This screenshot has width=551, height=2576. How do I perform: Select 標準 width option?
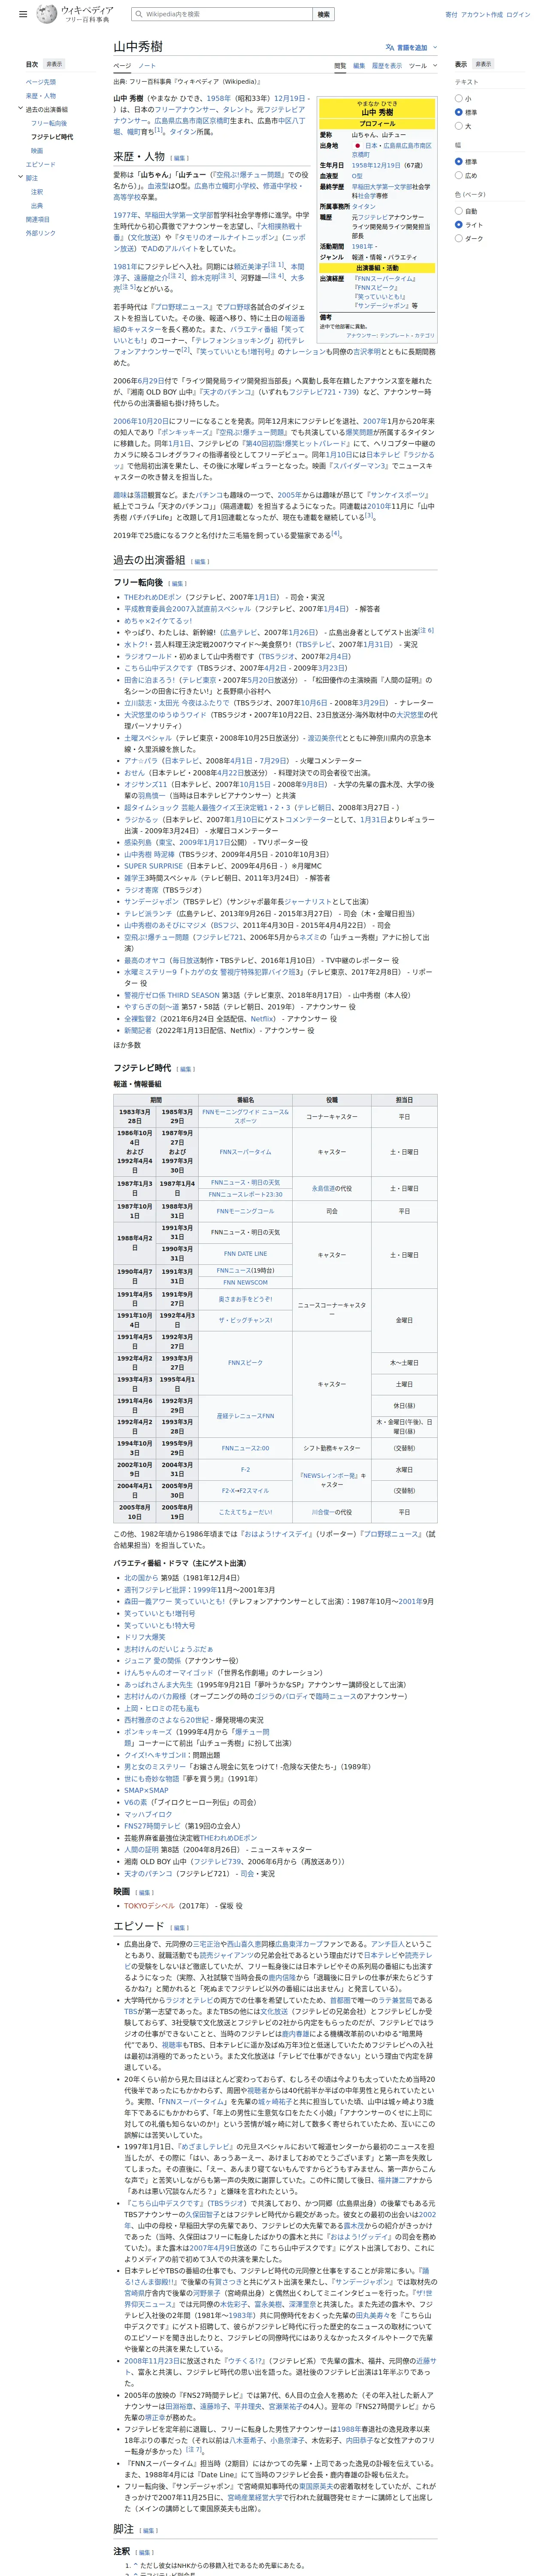click(459, 161)
